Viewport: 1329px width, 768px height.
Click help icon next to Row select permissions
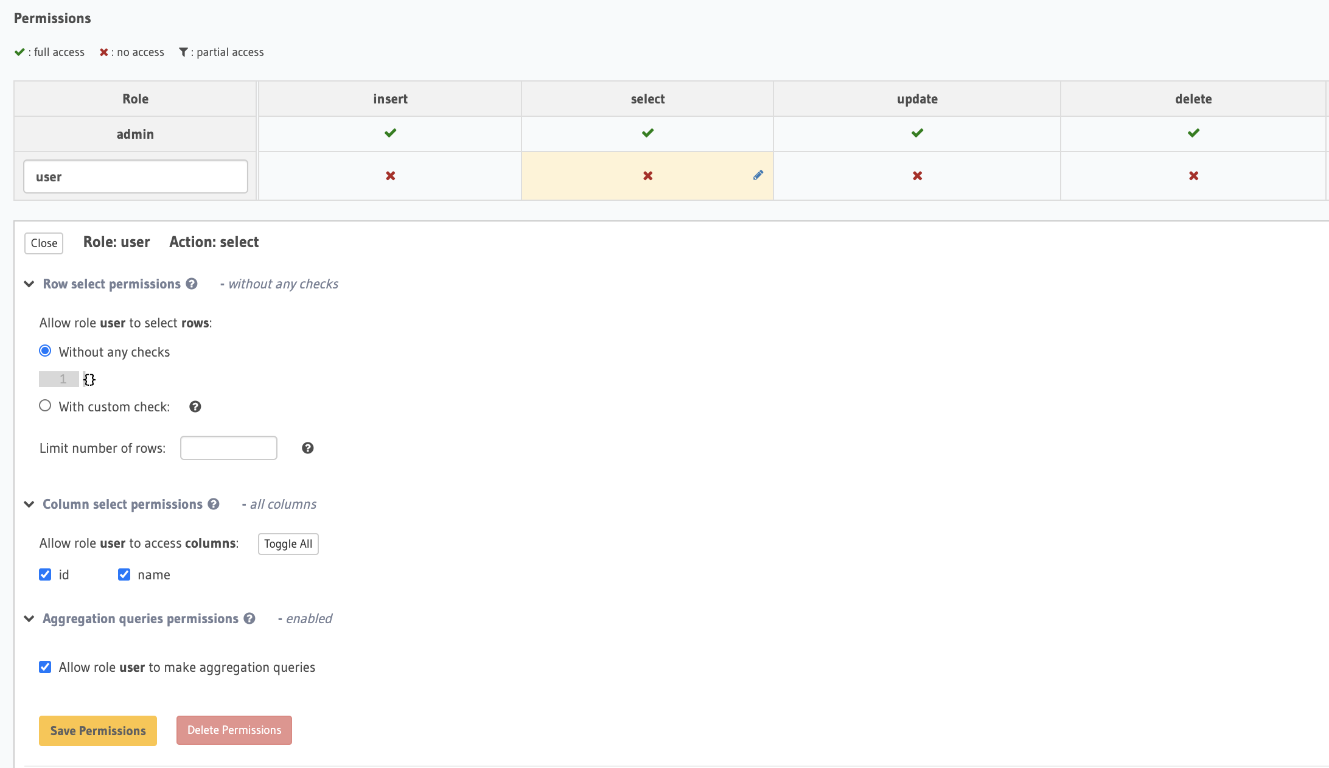point(192,284)
